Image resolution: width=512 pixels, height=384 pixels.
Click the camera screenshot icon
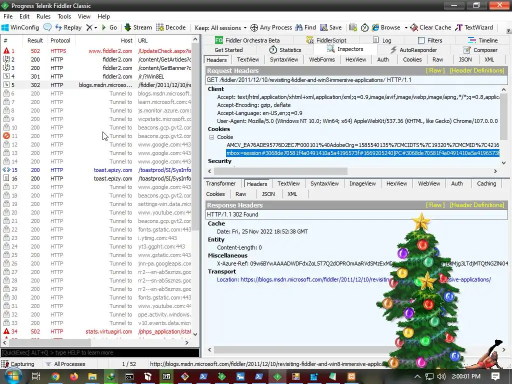click(x=352, y=27)
